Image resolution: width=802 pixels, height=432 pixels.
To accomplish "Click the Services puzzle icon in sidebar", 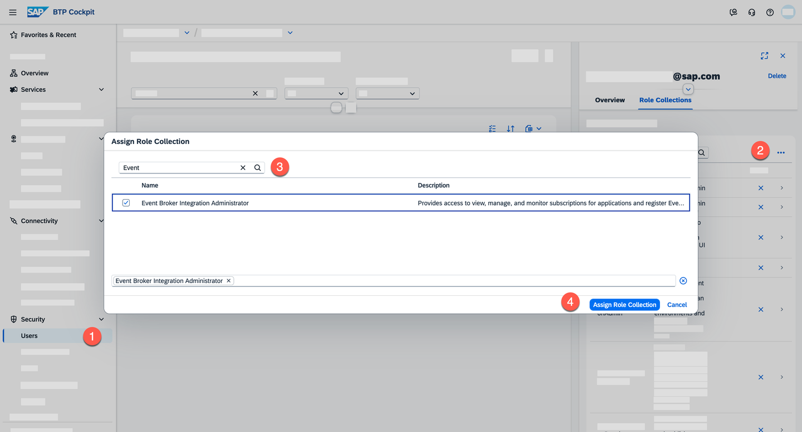I will point(14,90).
